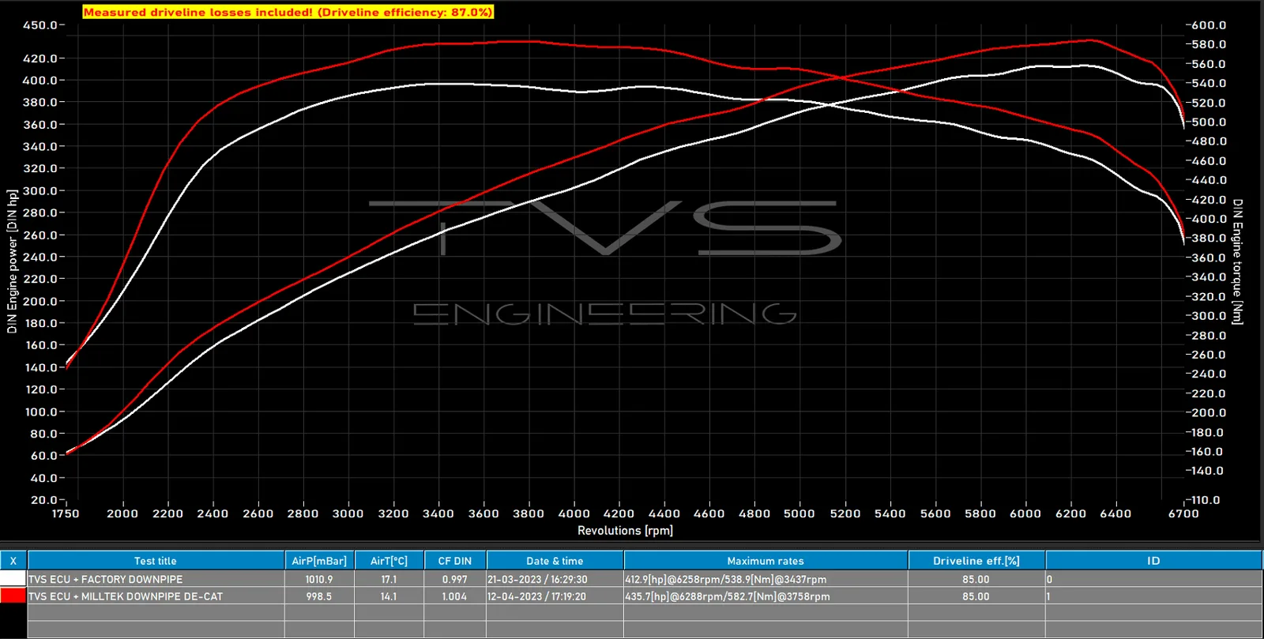Click the air temperature value 14.1

(389, 596)
